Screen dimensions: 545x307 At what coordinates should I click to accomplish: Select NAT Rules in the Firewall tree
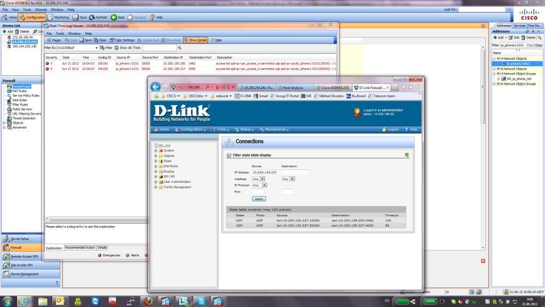(20, 91)
